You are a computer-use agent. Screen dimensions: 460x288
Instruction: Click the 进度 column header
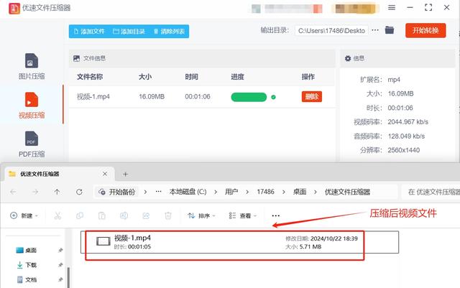[237, 77]
